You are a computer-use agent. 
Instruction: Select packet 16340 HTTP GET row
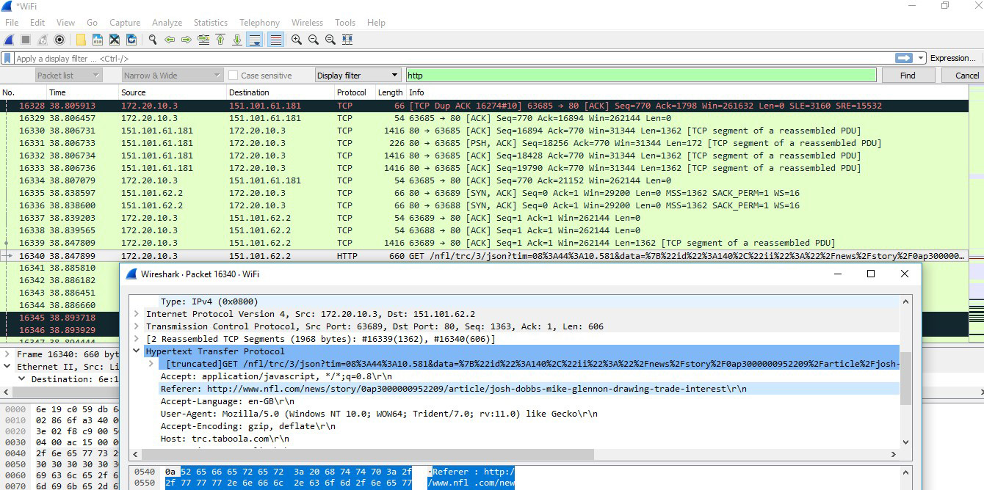click(x=484, y=256)
